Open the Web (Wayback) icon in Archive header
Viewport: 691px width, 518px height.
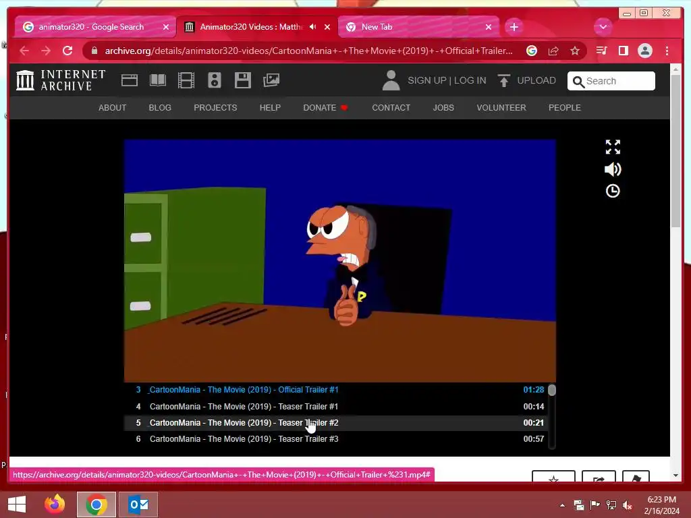click(129, 80)
